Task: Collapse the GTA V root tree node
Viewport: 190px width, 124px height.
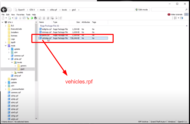Action: click(x=2, y=22)
